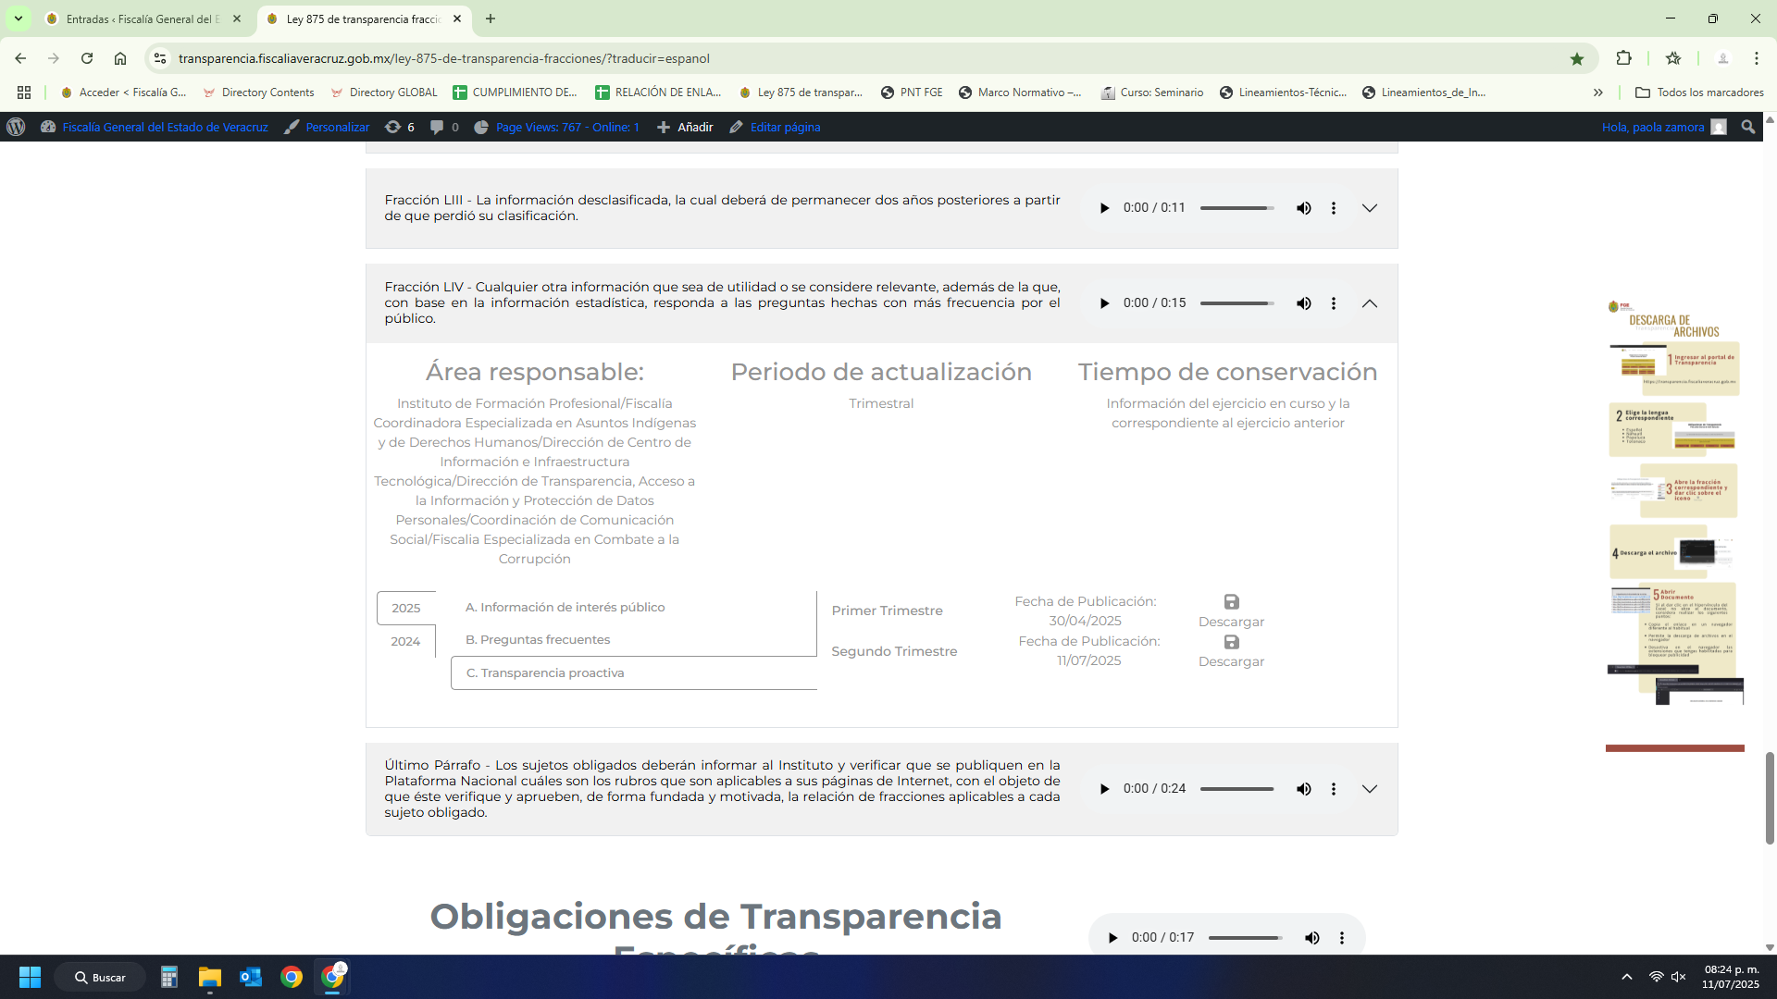Play audio for Fracción LIII
Viewport: 1777px width, 999px height.
pyautogui.click(x=1104, y=208)
